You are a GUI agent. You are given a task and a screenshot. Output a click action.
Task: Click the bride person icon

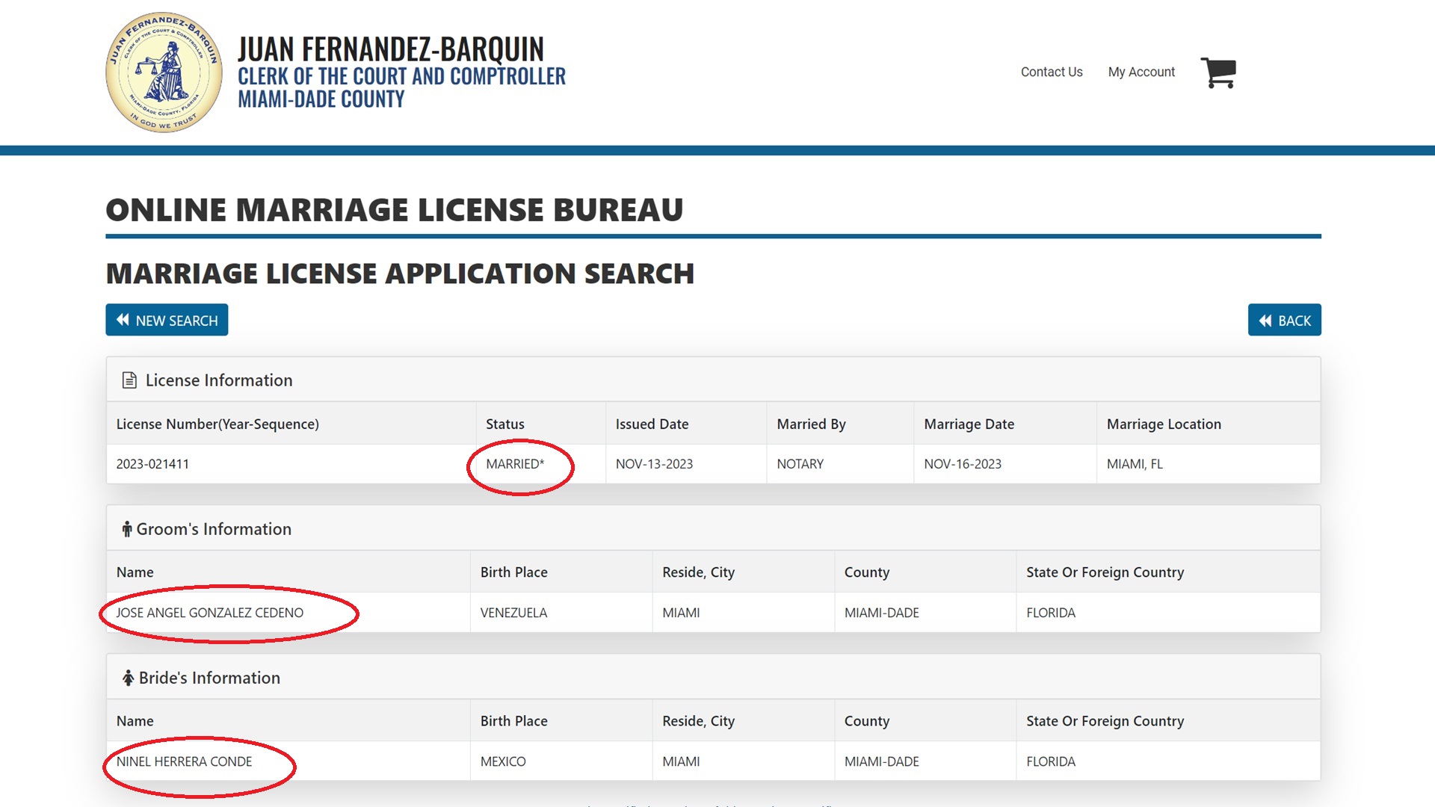pos(129,678)
